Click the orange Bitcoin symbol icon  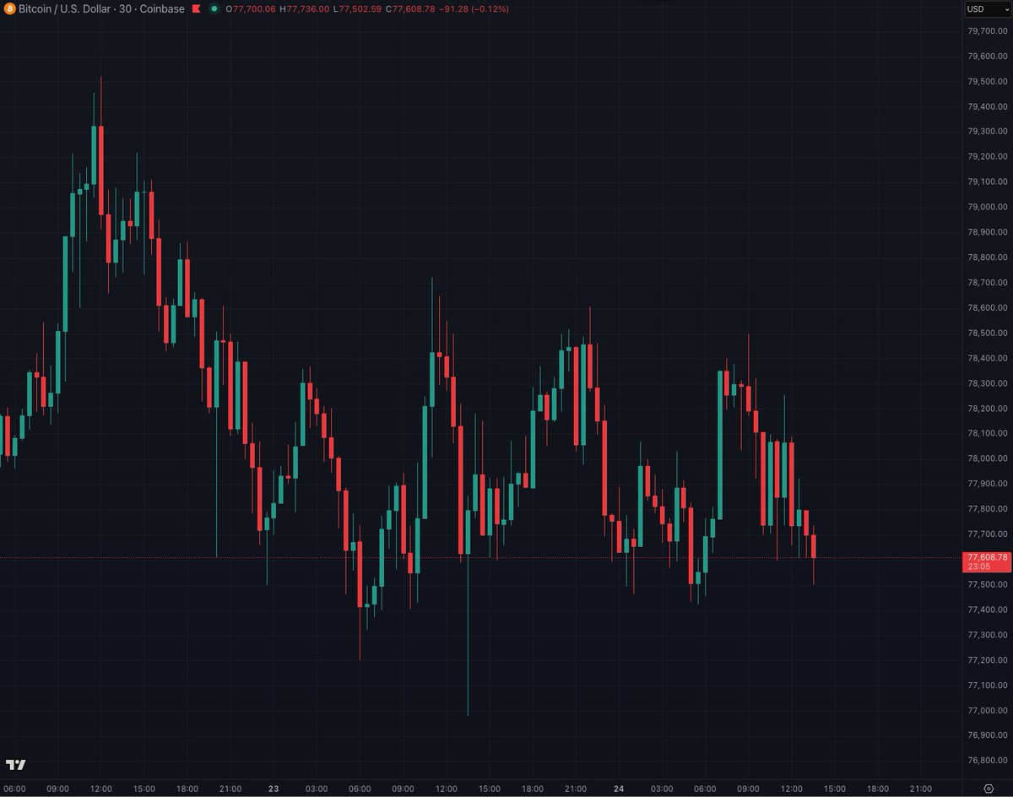point(9,9)
